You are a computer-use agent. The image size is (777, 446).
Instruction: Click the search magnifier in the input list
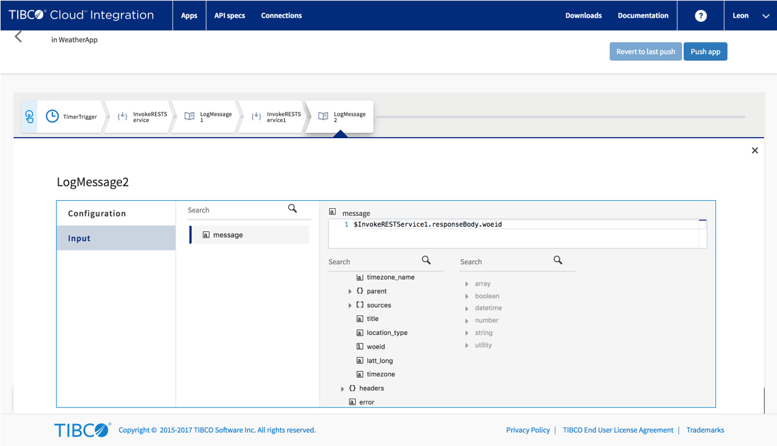(x=292, y=209)
